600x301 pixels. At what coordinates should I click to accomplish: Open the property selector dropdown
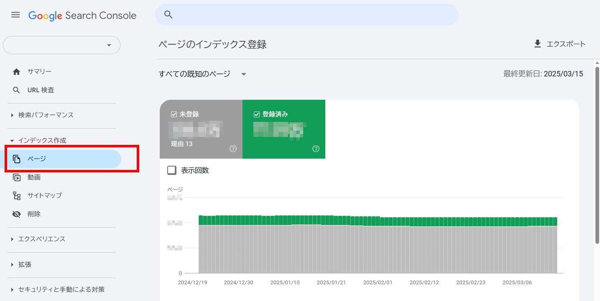click(x=61, y=45)
